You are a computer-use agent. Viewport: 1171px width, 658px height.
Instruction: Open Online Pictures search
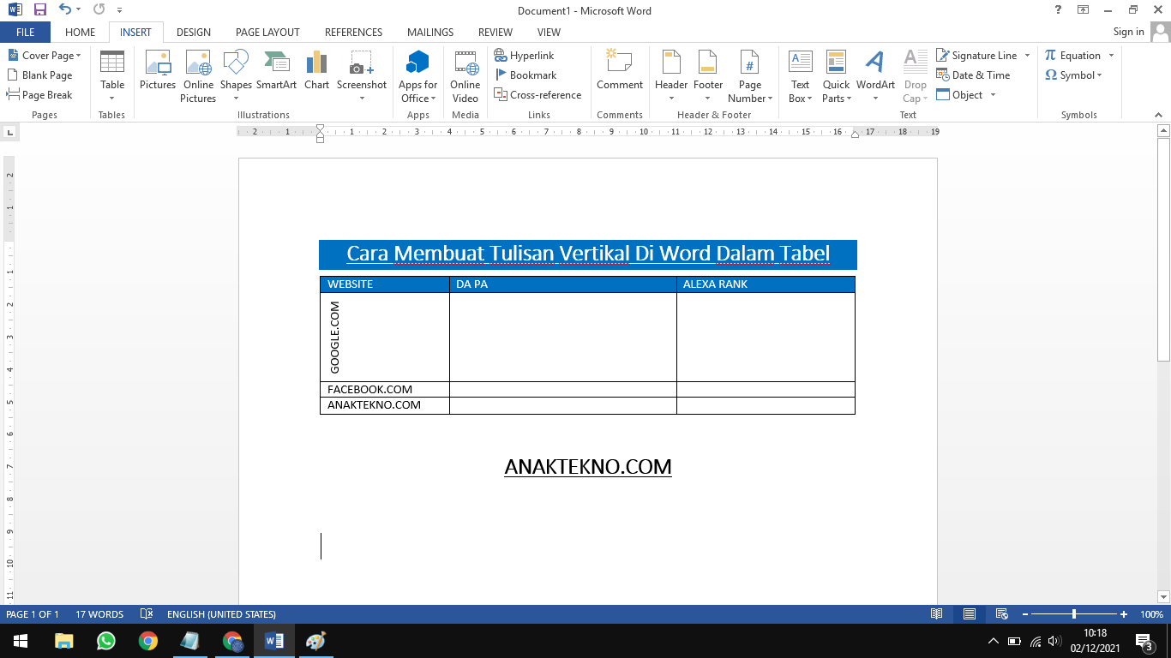click(x=198, y=76)
